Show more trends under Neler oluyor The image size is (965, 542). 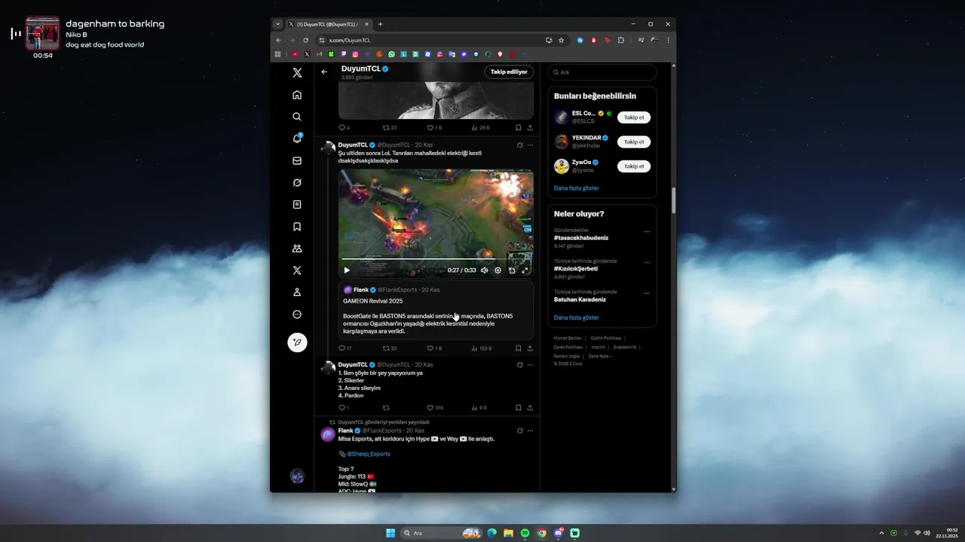coord(577,318)
